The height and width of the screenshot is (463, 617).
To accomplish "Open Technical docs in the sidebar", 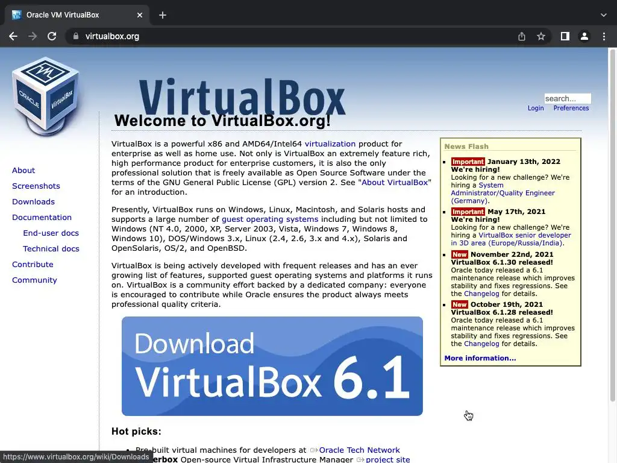I will (x=51, y=249).
